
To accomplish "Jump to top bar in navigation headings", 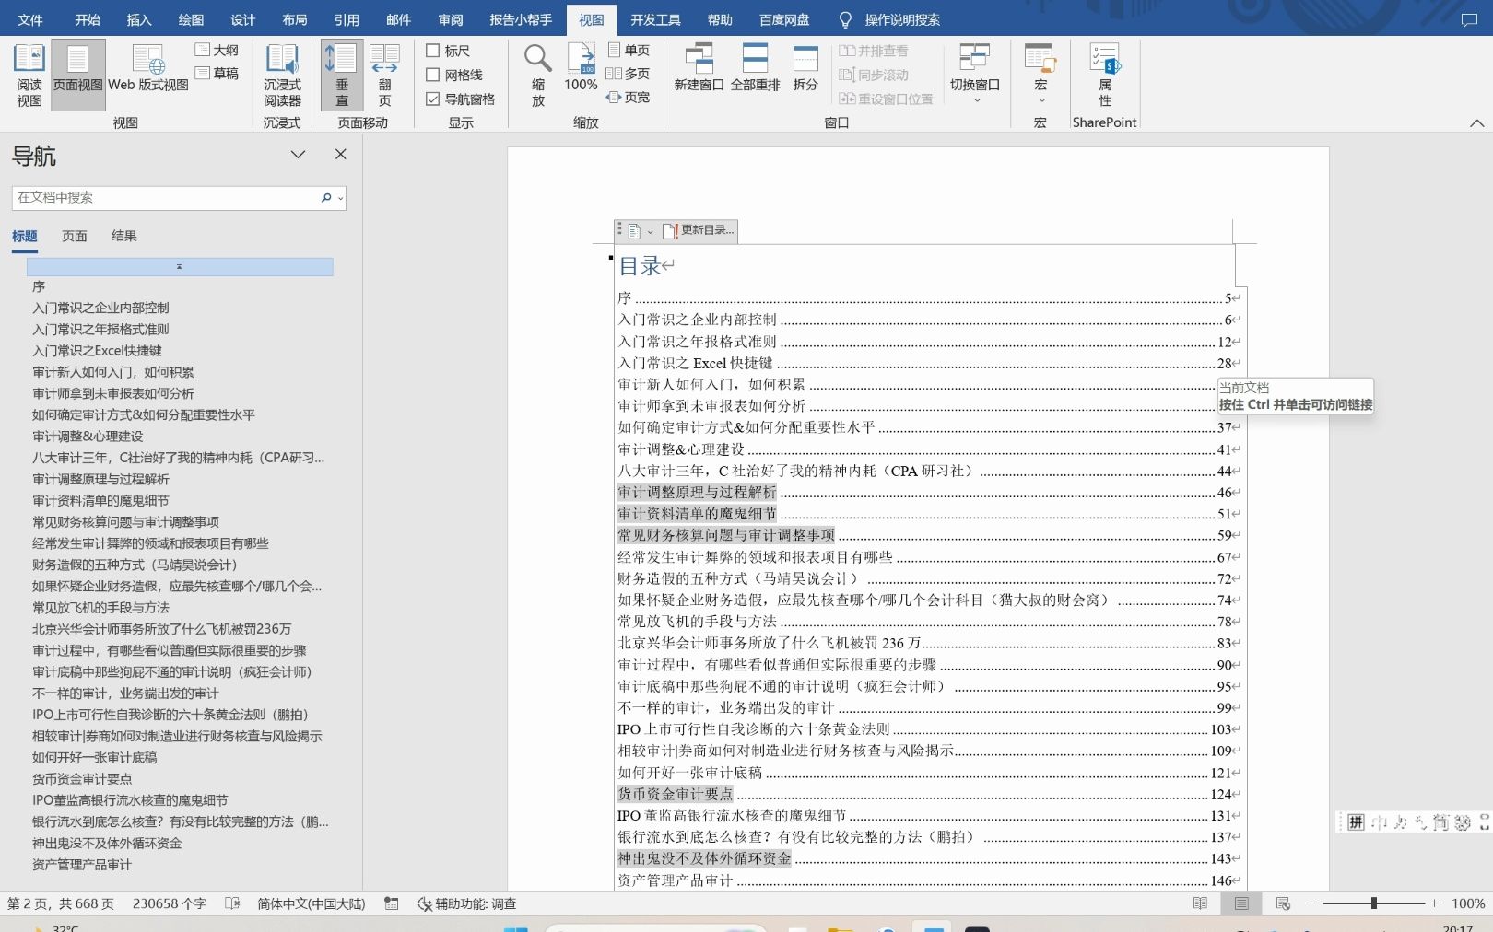I will tap(180, 266).
